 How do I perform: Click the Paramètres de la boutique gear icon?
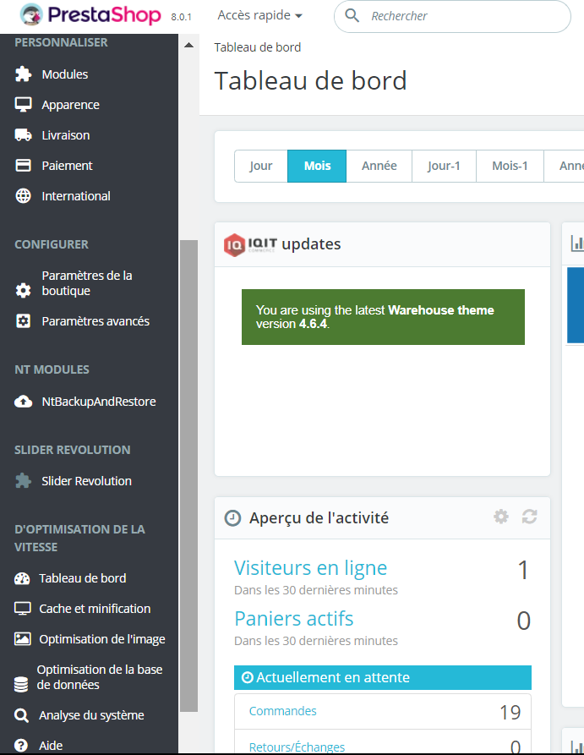pyautogui.click(x=23, y=290)
